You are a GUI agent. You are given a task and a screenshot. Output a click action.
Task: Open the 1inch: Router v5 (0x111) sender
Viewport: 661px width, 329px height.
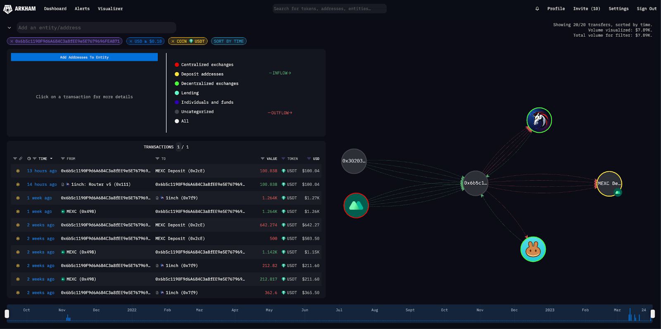(101, 184)
